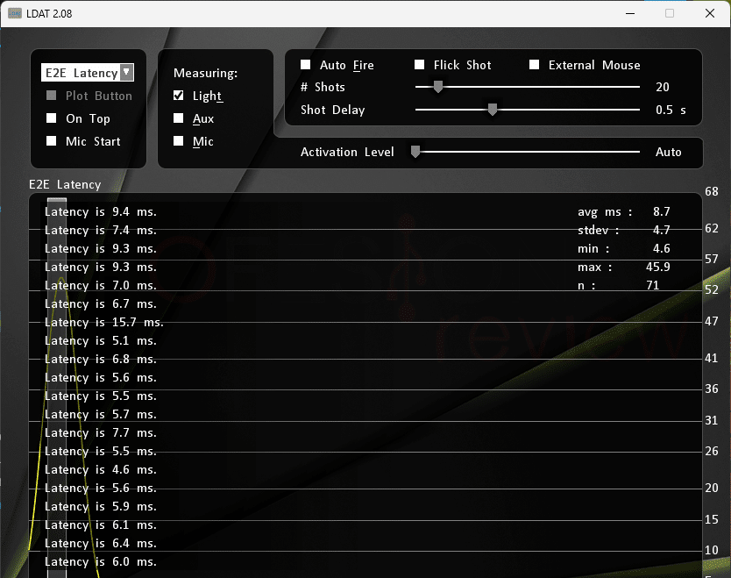Click the 'max : 45.9' statistic

(x=624, y=267)
